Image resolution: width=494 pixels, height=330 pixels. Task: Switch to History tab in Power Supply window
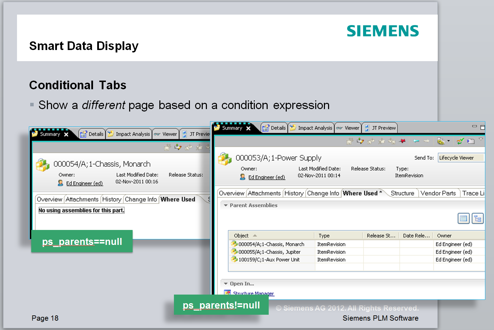point(294,193)
